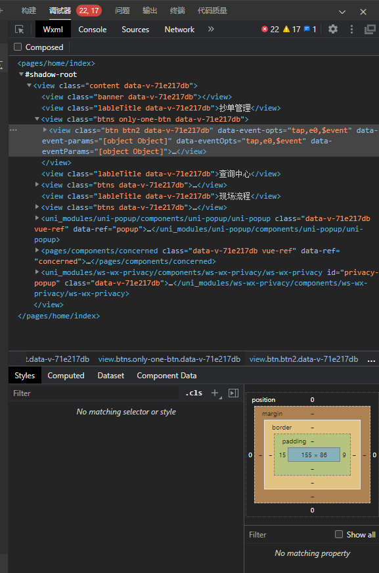
Task: Open the three-dot devtools options menu
Action: coord(351,29)
